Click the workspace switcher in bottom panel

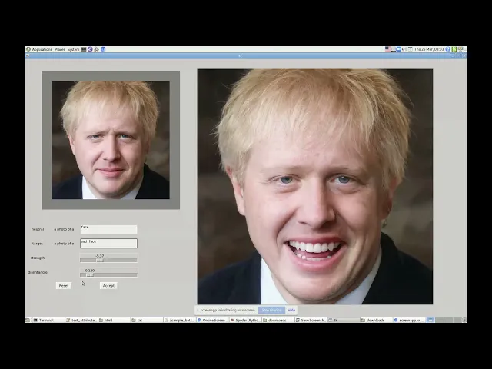tap(444, 320)
